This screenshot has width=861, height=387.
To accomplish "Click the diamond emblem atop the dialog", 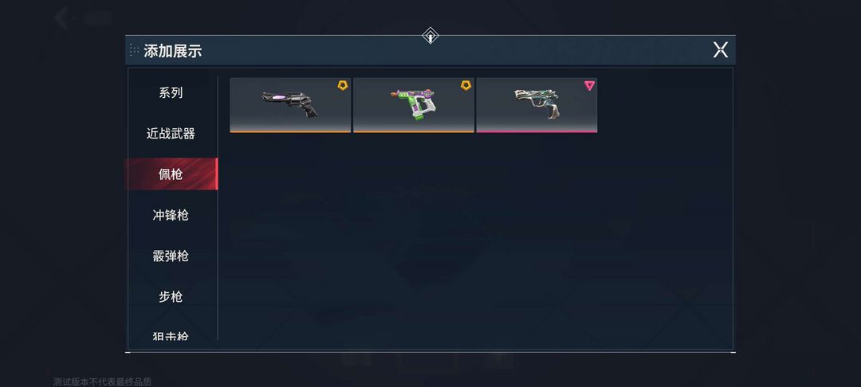I will click(431, 36).
